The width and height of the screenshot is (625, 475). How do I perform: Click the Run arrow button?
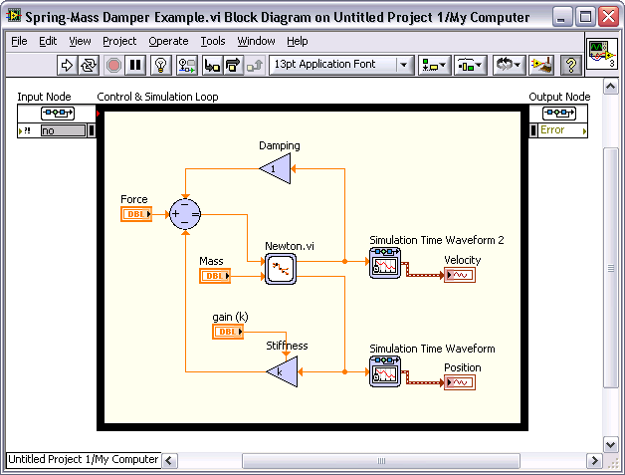point(67,65)
